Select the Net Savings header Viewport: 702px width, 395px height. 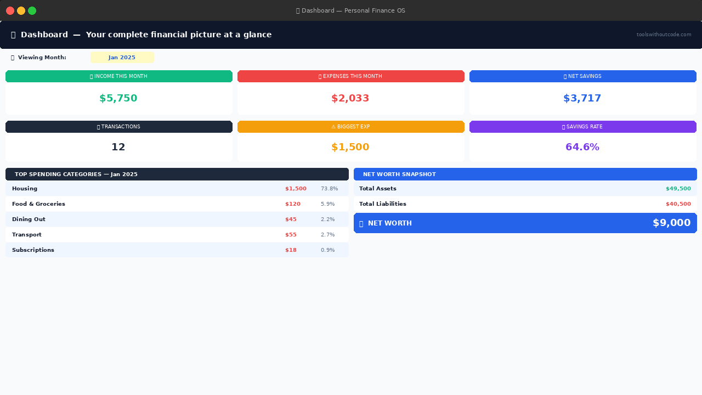(x=583, y=76)
